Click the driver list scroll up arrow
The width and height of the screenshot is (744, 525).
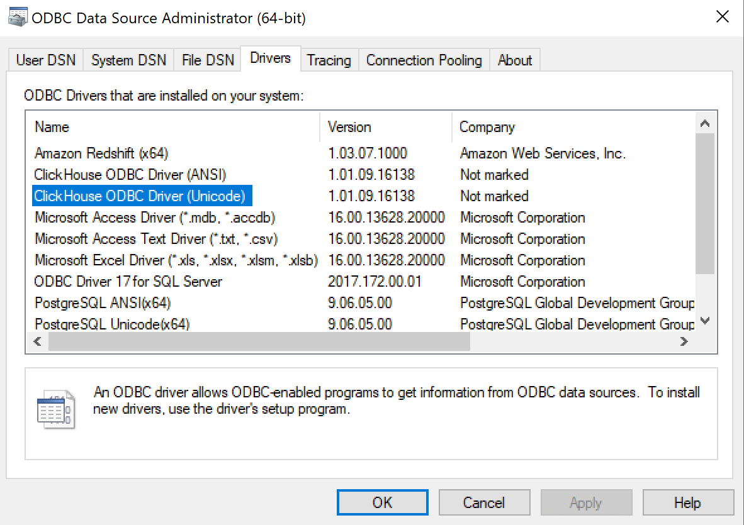[705, 124]
